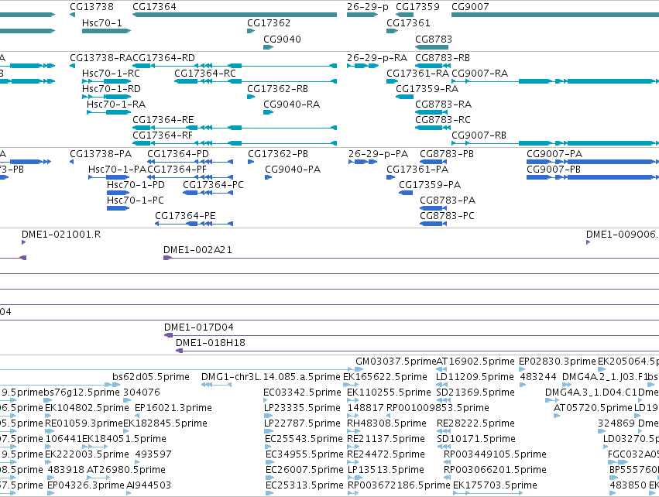
Task: Click protein CG17361-PA
Action: pyautogui.click(x=391, y=177)
